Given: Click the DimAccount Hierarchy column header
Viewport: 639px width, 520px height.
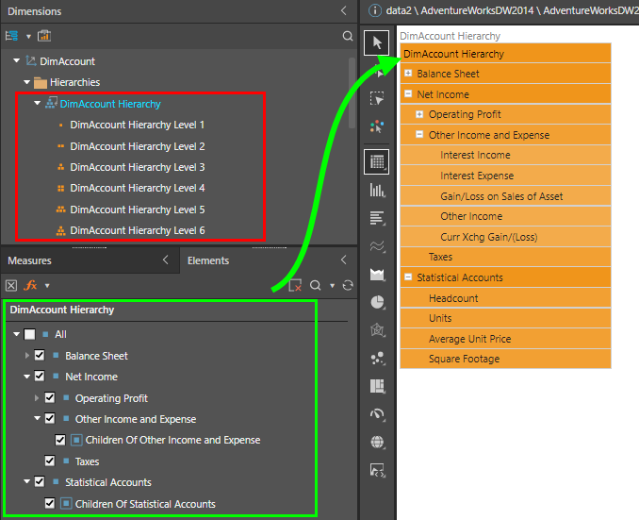Looking at the screenshot, I should pos(453,54).
